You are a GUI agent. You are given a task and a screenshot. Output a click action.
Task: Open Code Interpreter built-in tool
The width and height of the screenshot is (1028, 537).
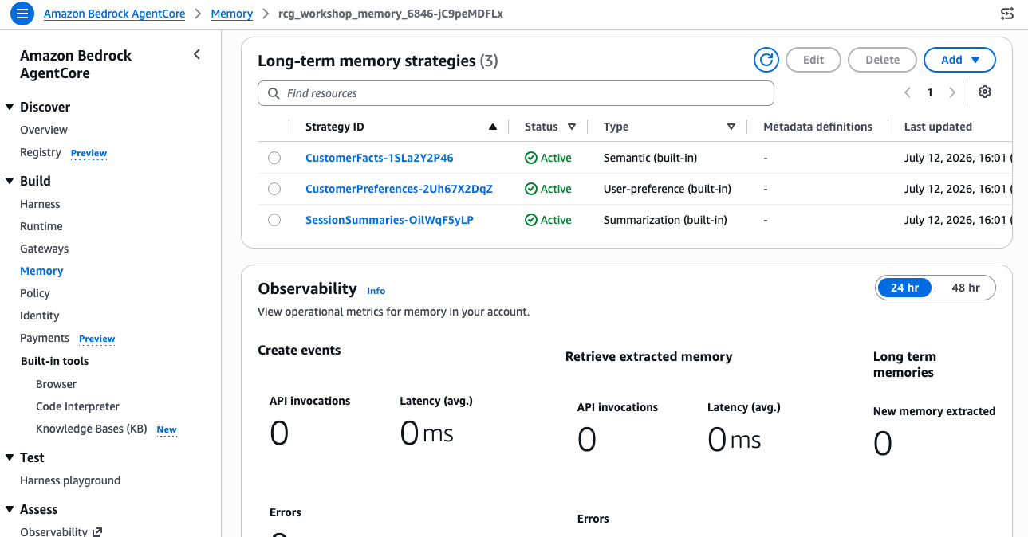tap(77, 406)
